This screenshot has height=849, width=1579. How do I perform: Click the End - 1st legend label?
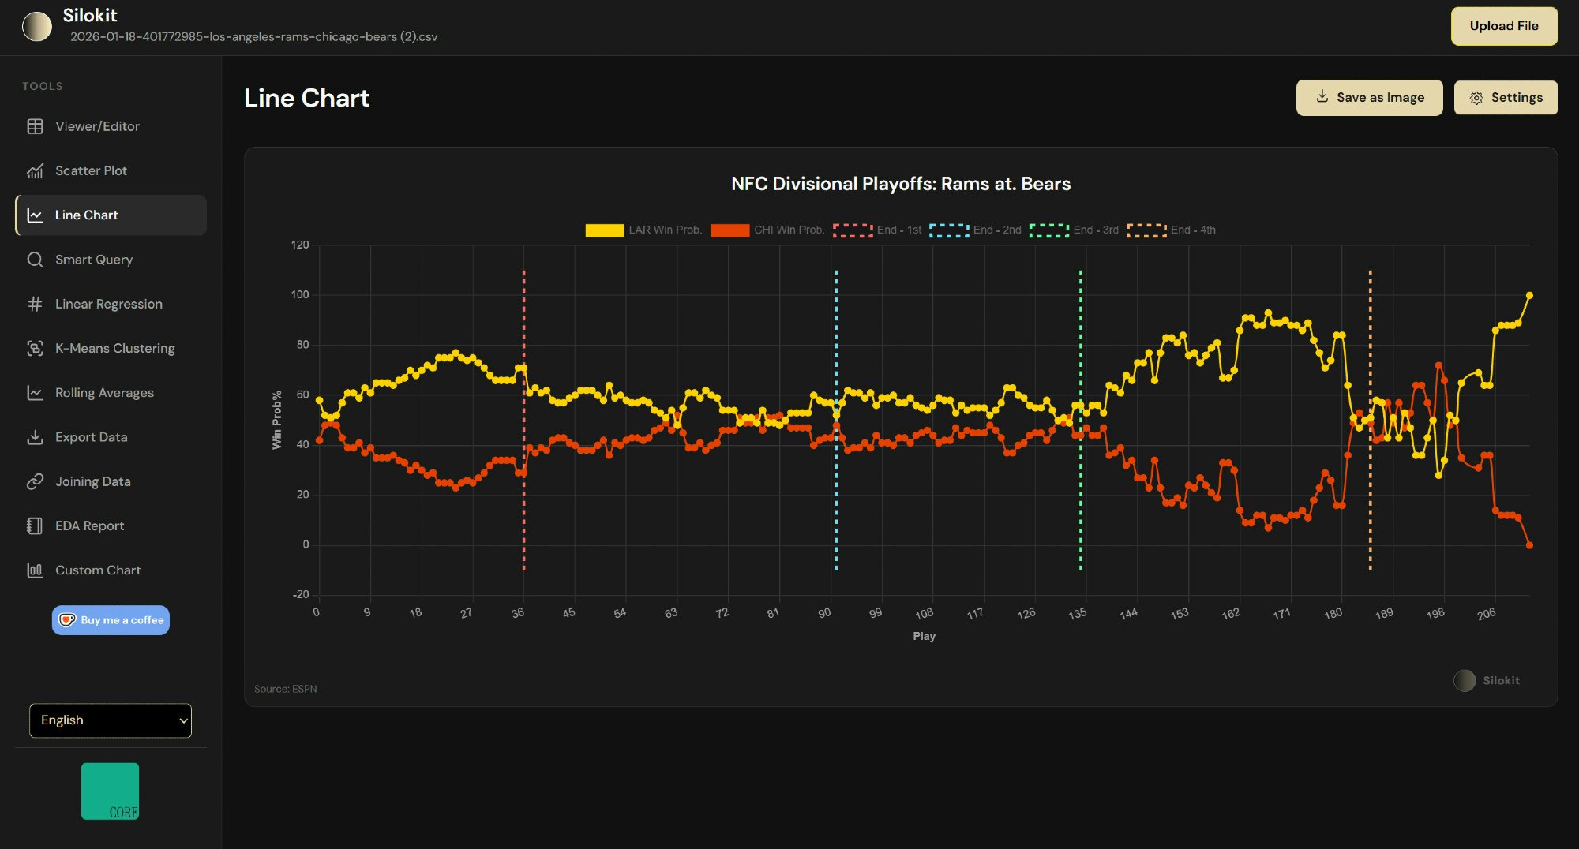(x=899, y=230)
